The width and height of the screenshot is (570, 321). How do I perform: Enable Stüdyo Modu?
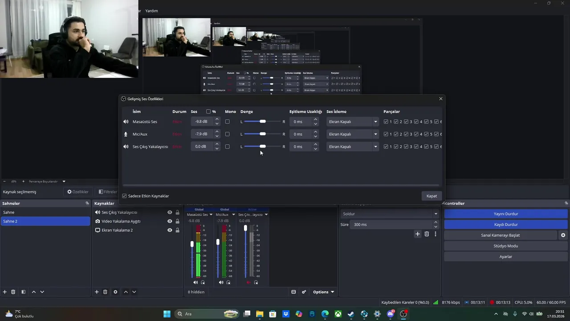pyautogui.click(x=506, y=246)
